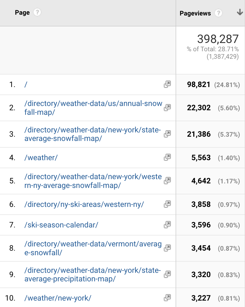This screenshot has height=307, width=245.
Task: Select the total pageviews value 398,287
Action: 218,39
